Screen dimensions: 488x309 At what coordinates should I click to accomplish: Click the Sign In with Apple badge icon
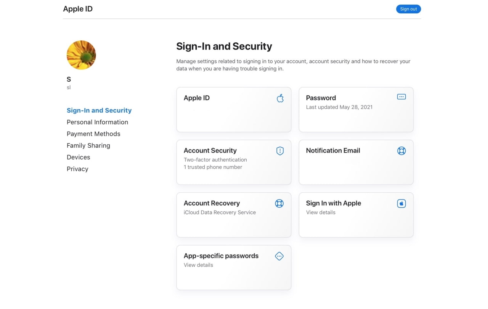click(x=401, y=203)
